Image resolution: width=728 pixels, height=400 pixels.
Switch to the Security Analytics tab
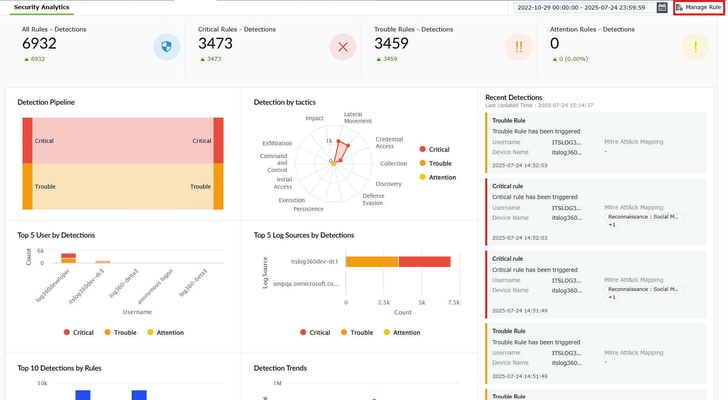(41, 7)
